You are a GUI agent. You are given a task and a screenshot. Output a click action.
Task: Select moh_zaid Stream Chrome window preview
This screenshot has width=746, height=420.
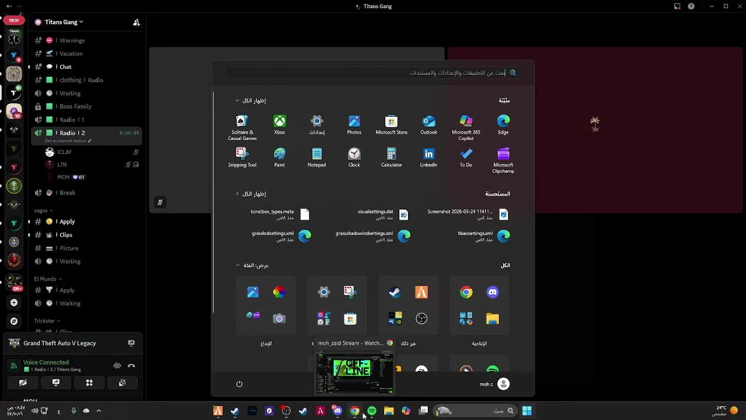[355, 367]
